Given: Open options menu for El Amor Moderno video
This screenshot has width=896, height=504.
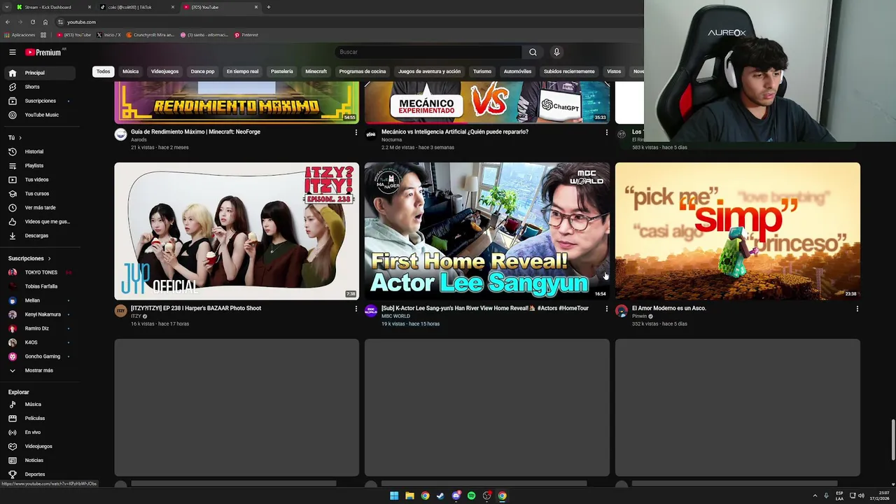Looking at the screenshot, I should [x=857, y=309].
